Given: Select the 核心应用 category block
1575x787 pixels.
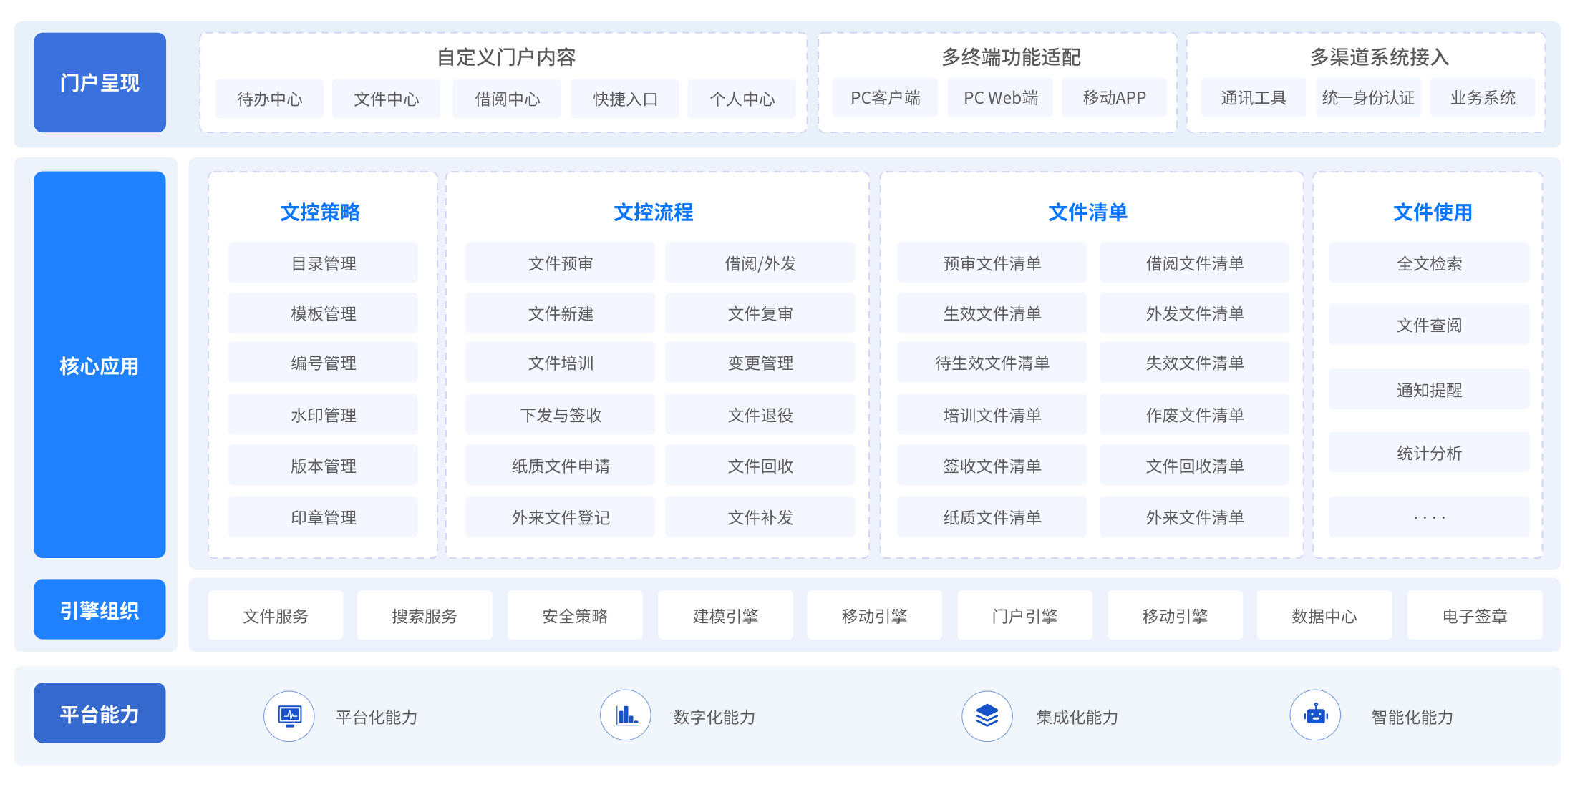Looking at the screenshot, I should 100,365.
